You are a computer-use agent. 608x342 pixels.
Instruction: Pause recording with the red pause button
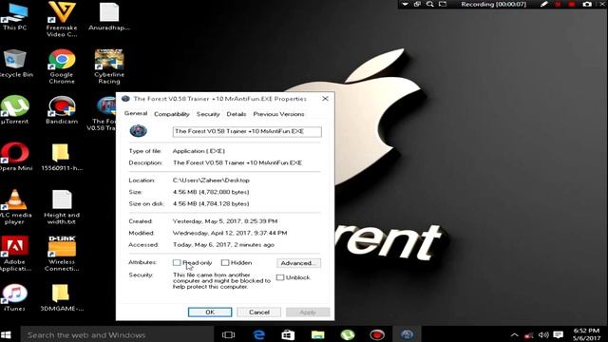pyautogui.click(x=558, y=4)
